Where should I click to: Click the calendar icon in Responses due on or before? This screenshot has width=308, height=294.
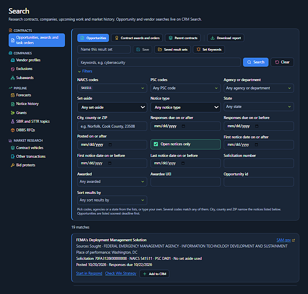pos(257,126)
